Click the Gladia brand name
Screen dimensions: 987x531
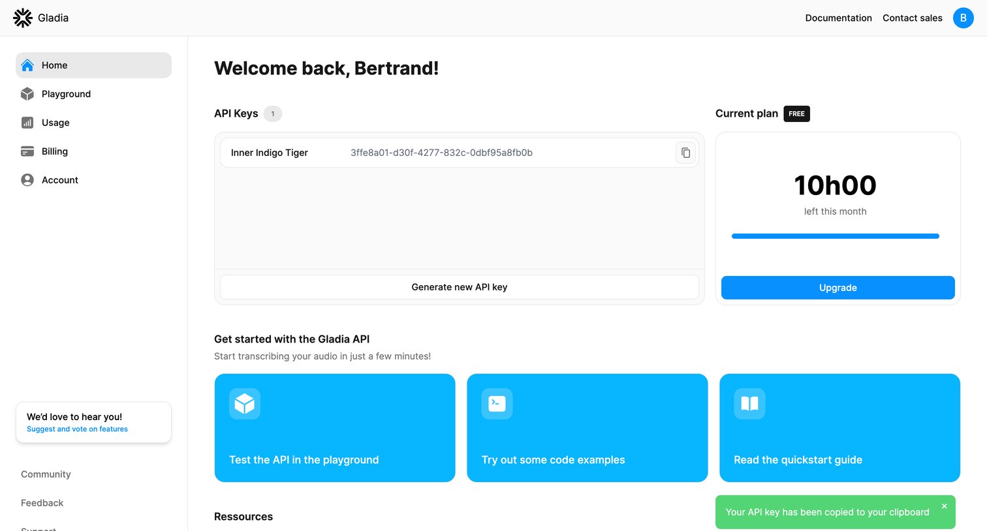pyautogui.click(x=54, y=18)
